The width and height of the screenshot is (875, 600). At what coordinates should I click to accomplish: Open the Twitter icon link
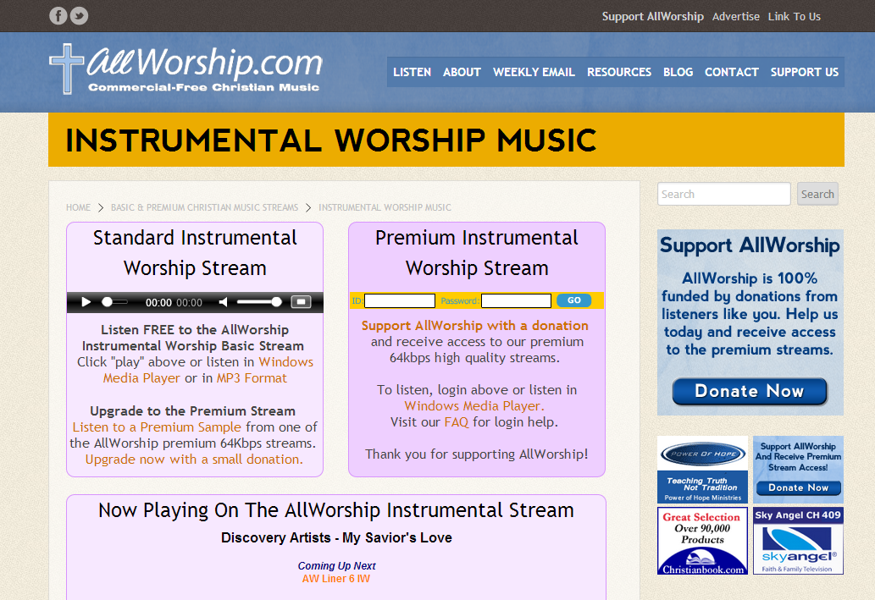pos(80,15)
